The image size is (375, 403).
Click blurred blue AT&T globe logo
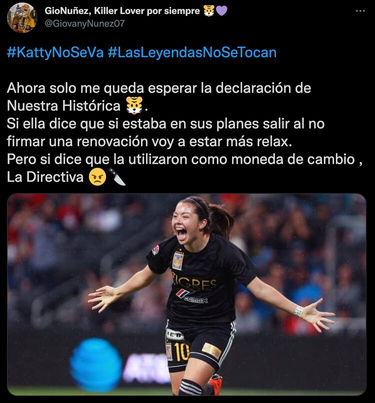[x=95, y=365]
